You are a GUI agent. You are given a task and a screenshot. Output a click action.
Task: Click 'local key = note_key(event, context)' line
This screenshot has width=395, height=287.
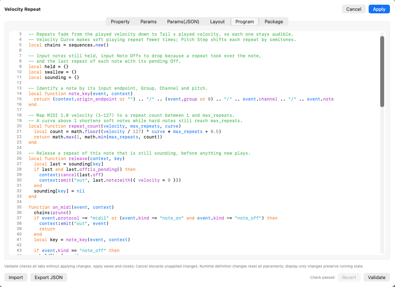click(82, 240)
